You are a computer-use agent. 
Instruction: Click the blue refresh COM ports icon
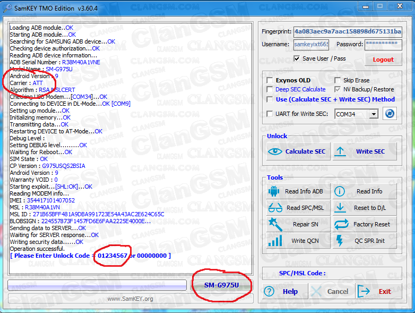tap(390, 114)
